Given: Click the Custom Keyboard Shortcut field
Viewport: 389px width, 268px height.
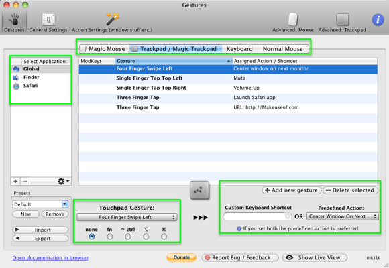Looking at the screenshot, I should tap(258, 216).
